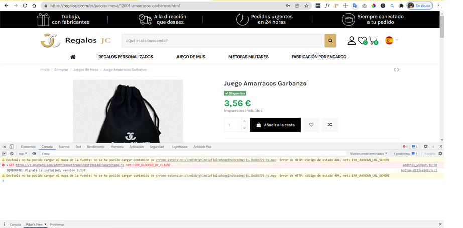
Task: Click Añadir a la cesta button
Action: pyautogui.click(x=275, y=125)
